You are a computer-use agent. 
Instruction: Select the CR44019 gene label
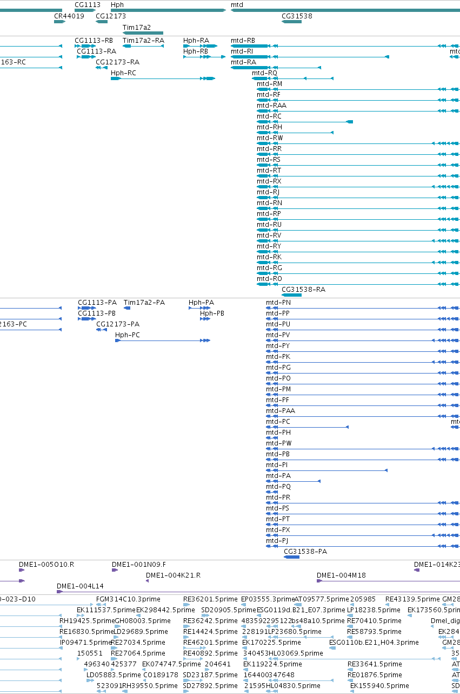click(x=69, y=16)
